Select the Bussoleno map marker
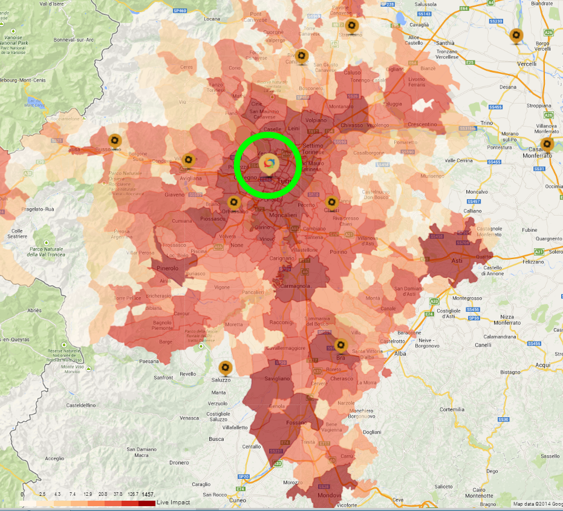 [x=114, y=140]
